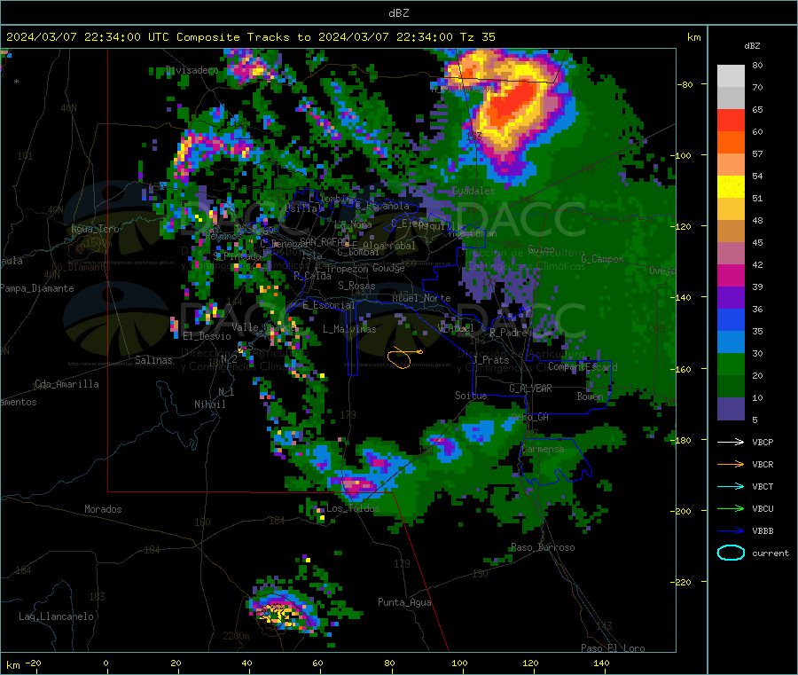Click the orange VBCR arrow in legend
This screenshot has width=798, height=675.
[731, 464]
